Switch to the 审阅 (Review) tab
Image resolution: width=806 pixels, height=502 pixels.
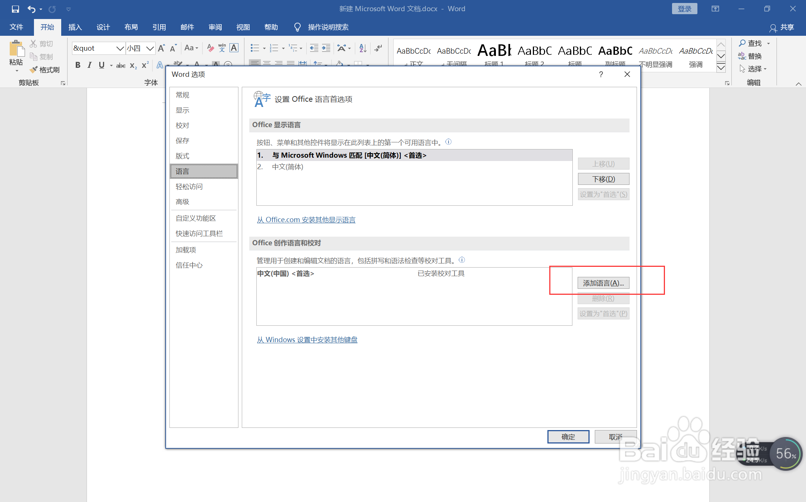coord(215,27)
